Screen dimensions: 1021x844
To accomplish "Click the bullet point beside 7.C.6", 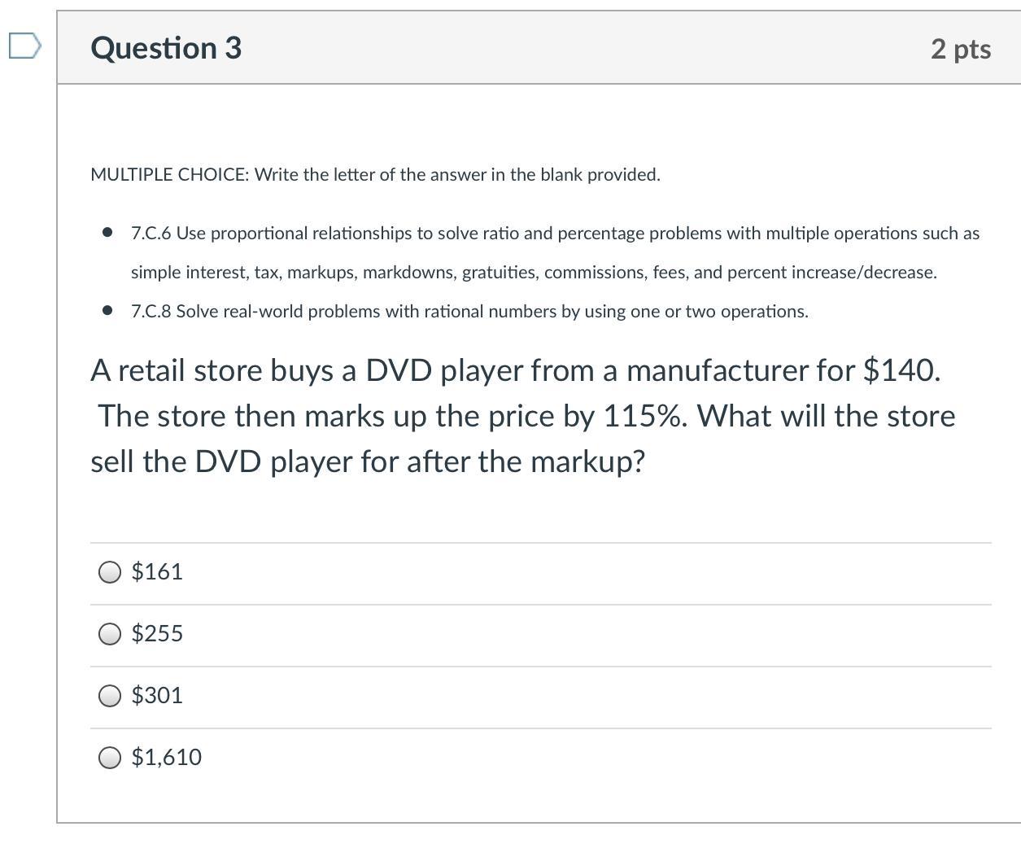I will pyautogui.click(x=107, y=234).
